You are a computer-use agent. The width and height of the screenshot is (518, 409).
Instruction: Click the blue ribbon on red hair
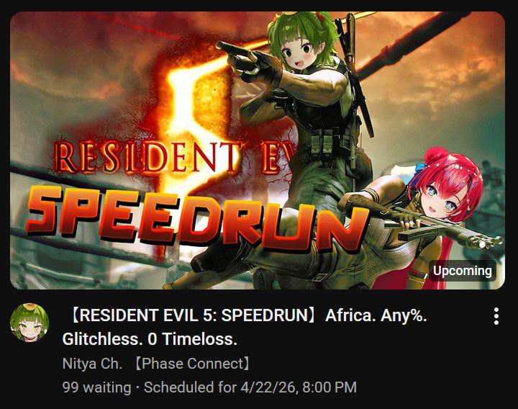(x=419, y=168)
